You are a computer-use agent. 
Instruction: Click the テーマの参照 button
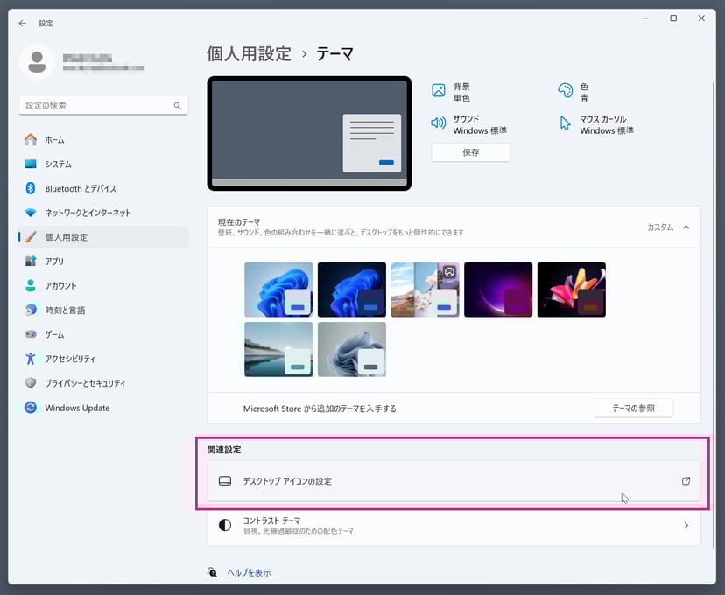tap(634, 408)
